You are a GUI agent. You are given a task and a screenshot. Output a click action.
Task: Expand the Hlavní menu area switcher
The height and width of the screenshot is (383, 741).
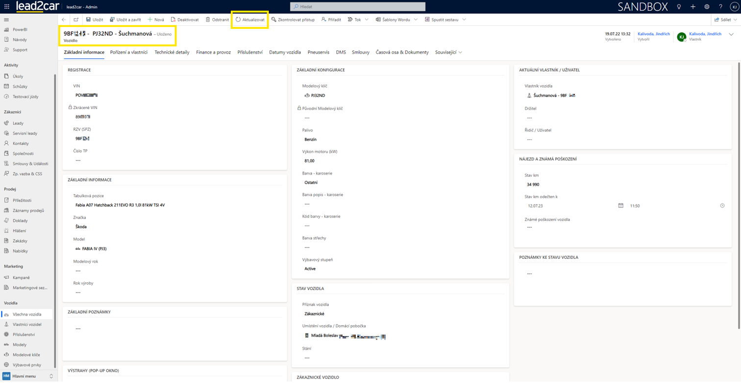(x=51, y=376)
